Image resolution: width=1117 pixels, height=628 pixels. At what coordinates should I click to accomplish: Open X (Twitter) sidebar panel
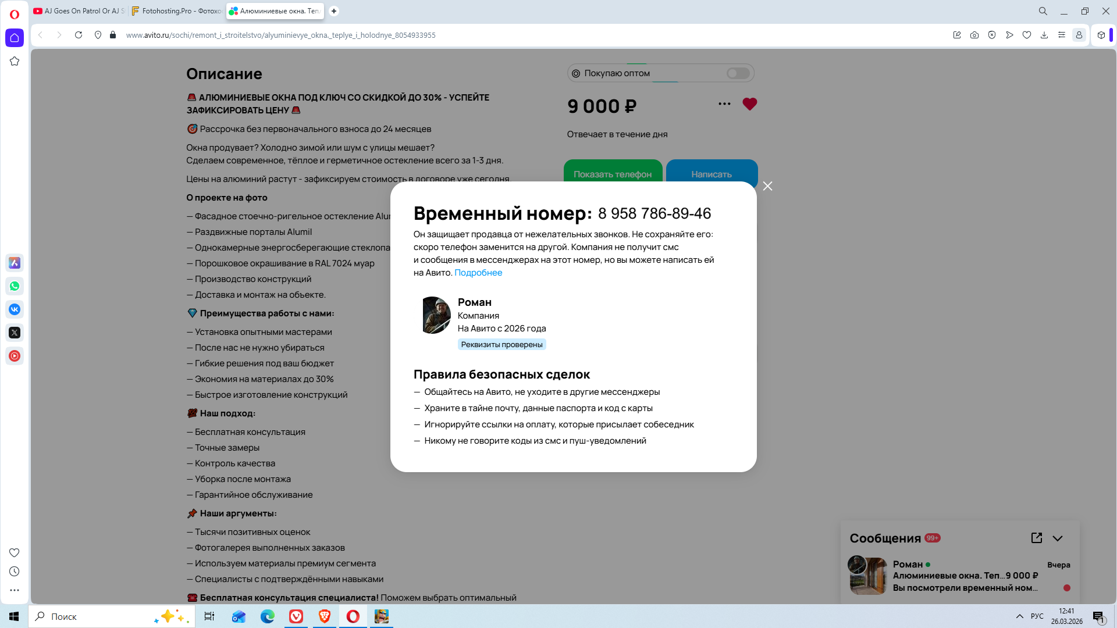15,333
